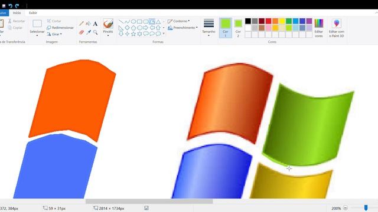This screenshot has height=212, width=378.
Task: Click Editar cores button
Action: (x=319, y=28)
